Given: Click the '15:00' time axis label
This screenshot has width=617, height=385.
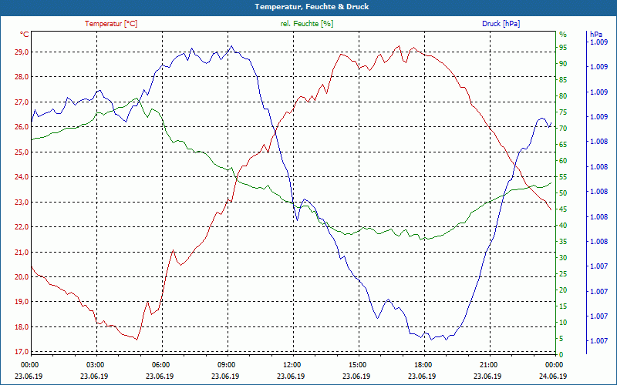Looking at the screenshot, I should (x=357, y=365).
